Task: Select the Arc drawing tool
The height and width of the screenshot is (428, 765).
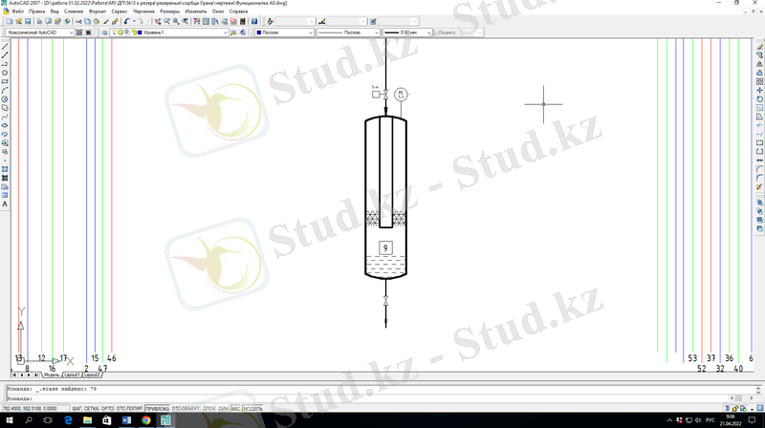Action: [5, 90]
